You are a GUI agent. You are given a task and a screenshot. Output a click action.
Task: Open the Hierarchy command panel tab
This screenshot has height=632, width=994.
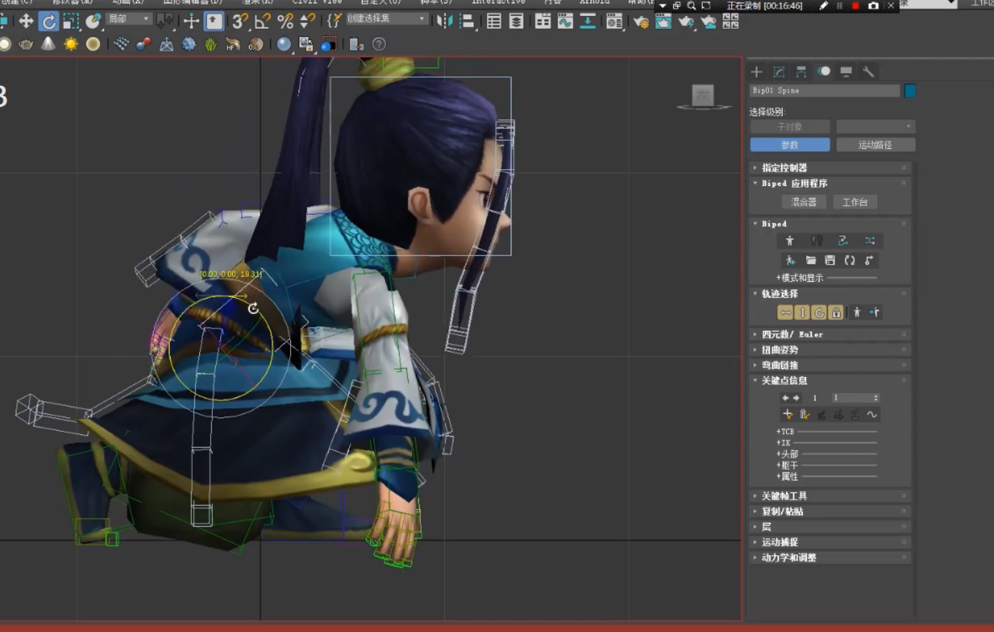pyautogui.click(x=801, y=72)
